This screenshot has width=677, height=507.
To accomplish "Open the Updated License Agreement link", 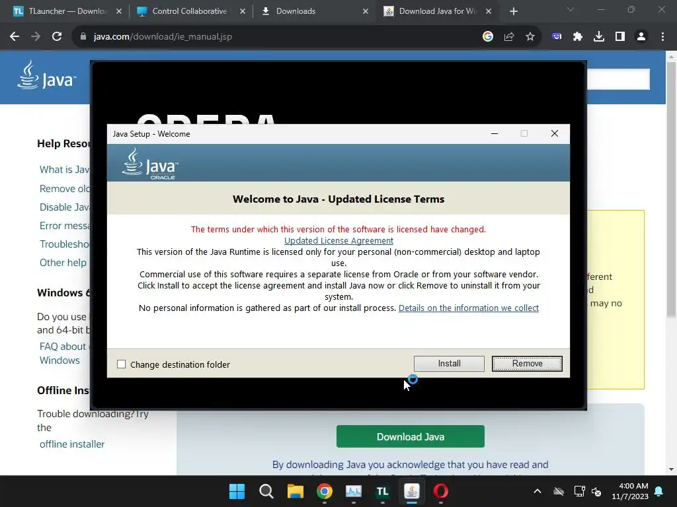I will pyautogui.click(x=338, y=240).
